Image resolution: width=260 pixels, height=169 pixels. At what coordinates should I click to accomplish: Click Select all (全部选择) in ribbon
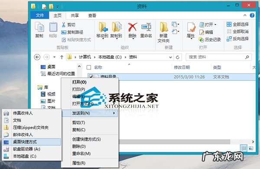point(237,25)
